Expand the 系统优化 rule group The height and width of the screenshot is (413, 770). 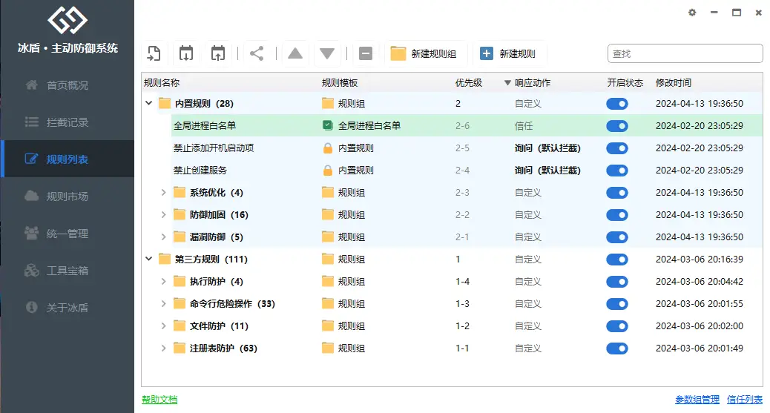click(x=164, y=193)
